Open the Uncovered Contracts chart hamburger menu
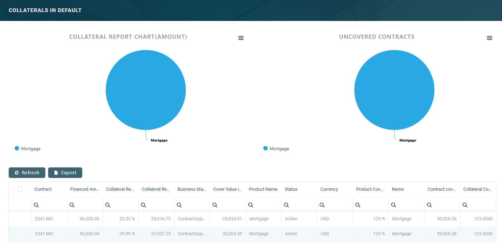The width and height of the screenshot is (502, 246). click(489, 38)
